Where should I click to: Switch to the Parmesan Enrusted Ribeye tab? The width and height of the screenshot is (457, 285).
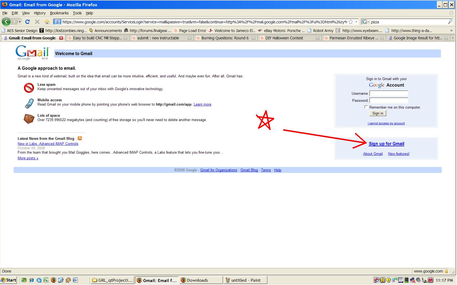(354, 38)
